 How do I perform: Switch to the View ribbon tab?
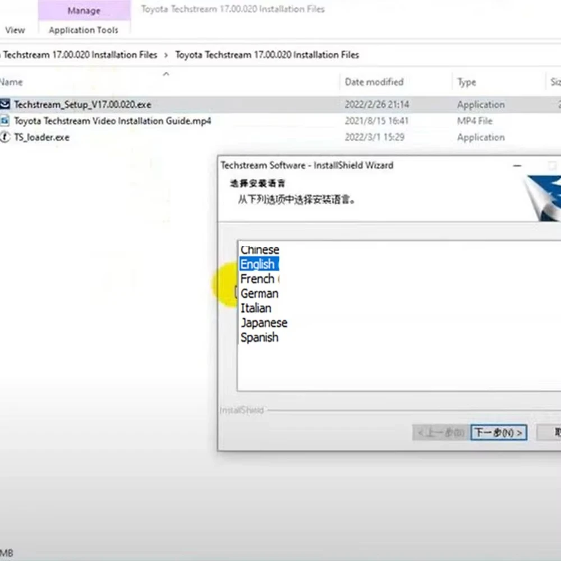pyautogui.click(x=15, y=30)
